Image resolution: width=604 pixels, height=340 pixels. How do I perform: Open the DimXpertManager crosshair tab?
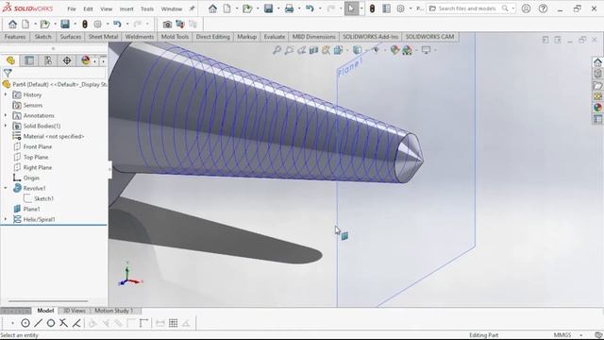pyautogui.click(x=67, y=60)
